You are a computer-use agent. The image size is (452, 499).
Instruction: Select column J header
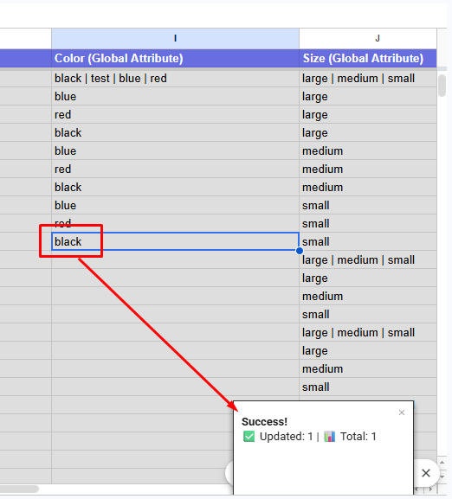point(368,39)
